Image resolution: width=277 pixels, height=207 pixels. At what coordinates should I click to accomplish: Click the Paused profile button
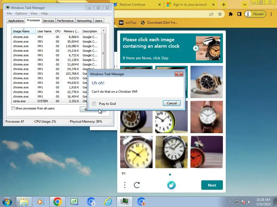pyautogui.click(x=255, y=14)
